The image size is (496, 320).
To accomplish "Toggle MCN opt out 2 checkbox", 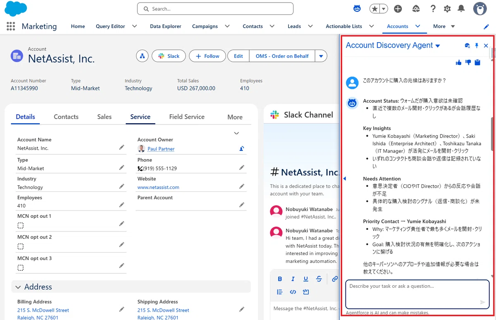I will point(20,246).
